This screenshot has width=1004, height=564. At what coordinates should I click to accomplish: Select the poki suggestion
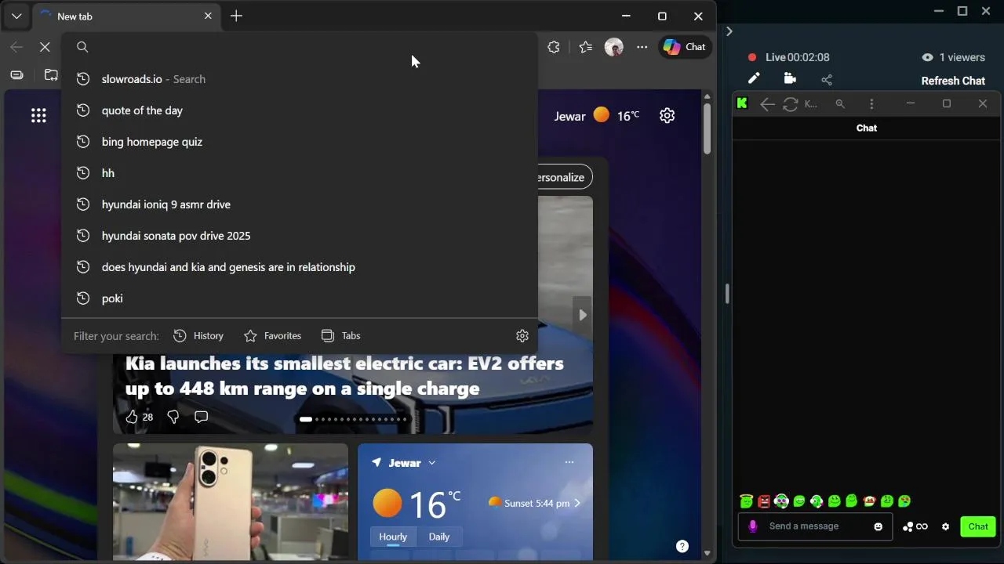point(300,298)
